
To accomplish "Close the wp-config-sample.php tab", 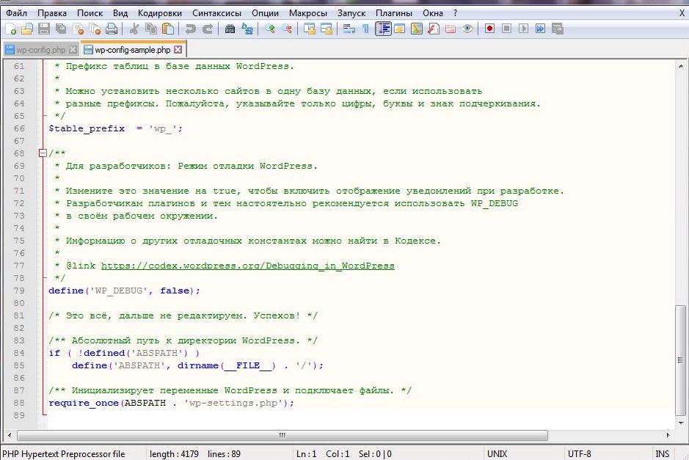I will (178, 50).
